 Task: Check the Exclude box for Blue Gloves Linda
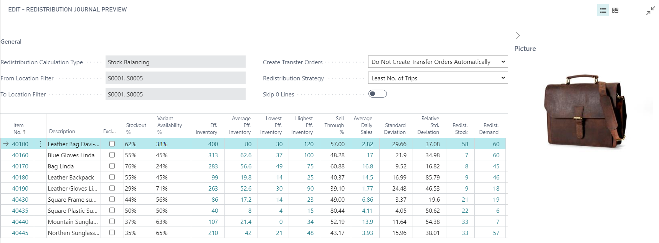click(x=112, y=155)
